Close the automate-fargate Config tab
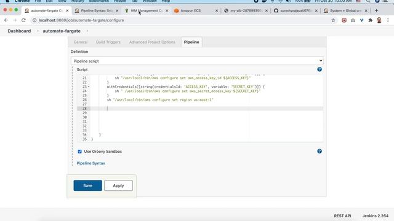The height and width of the screenshot is (221, 394). 67,10
